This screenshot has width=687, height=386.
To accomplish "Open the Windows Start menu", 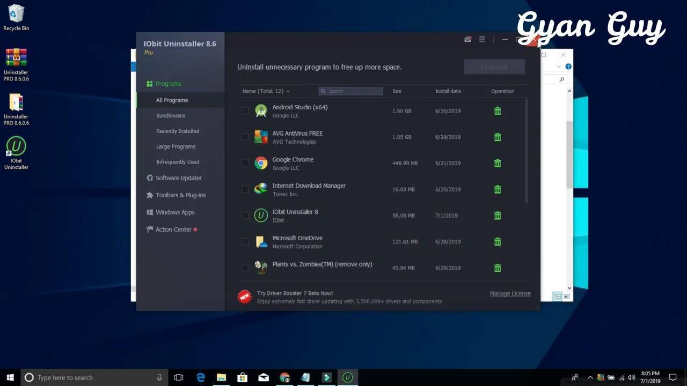I will pyautogui.click(x=10, y=377).
